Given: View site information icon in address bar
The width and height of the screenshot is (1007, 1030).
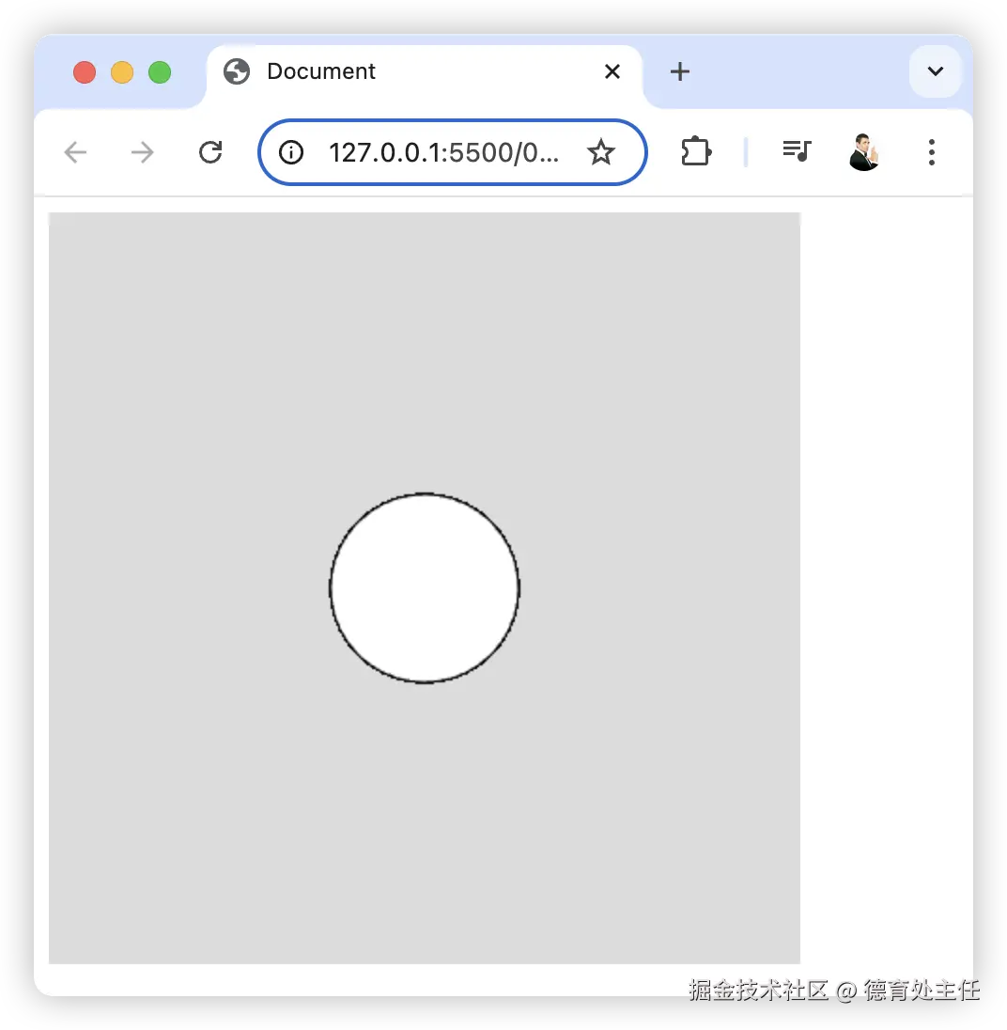Looking at the screenshot, I should [x=291, y=152].
